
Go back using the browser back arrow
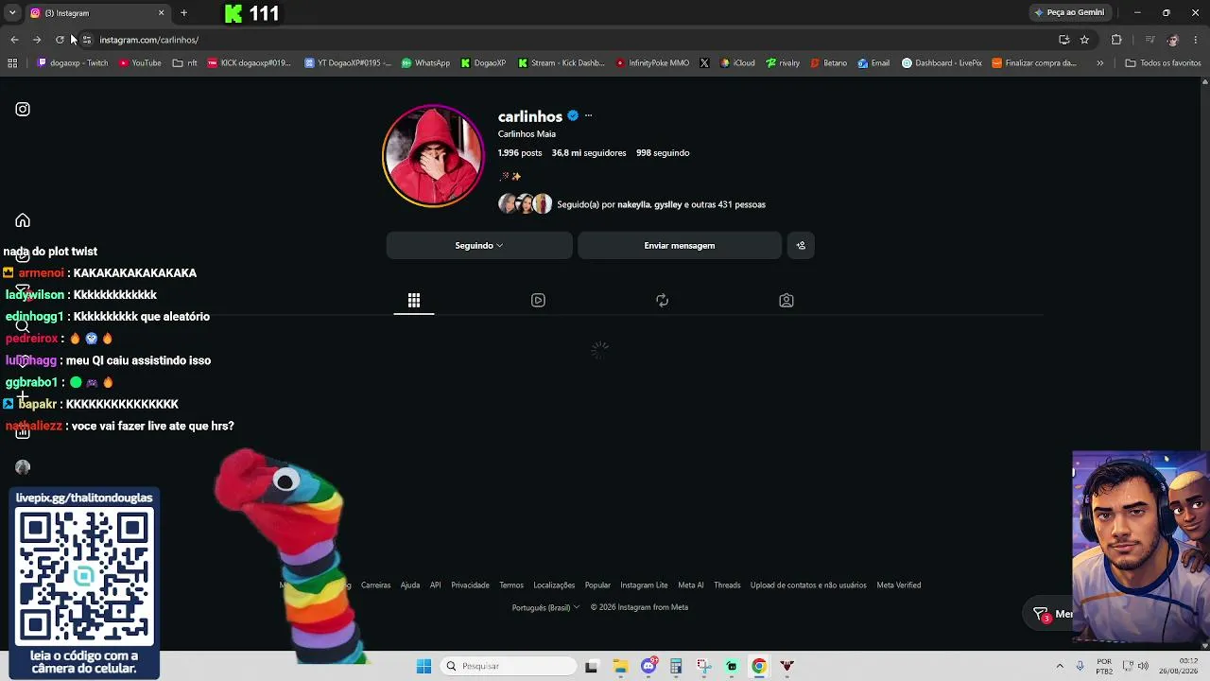14,40
